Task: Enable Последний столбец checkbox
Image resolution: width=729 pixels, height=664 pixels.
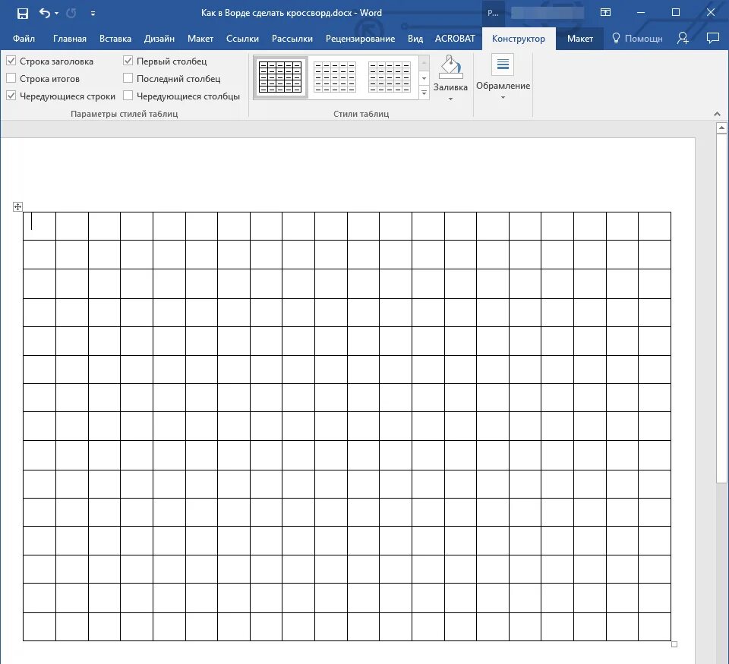Action: (128, 78)
